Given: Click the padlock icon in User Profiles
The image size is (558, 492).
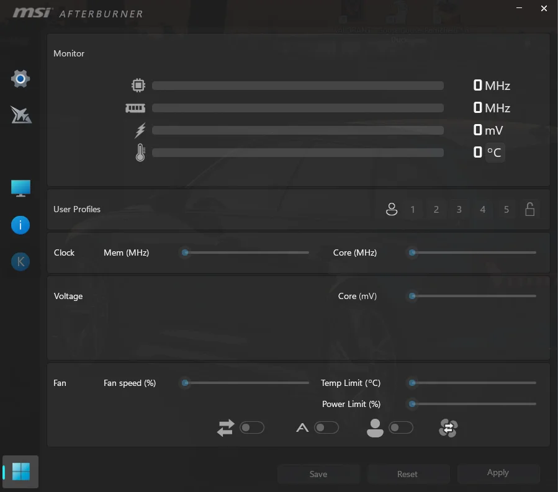Looking at the screenshot, I should [530, 210].
